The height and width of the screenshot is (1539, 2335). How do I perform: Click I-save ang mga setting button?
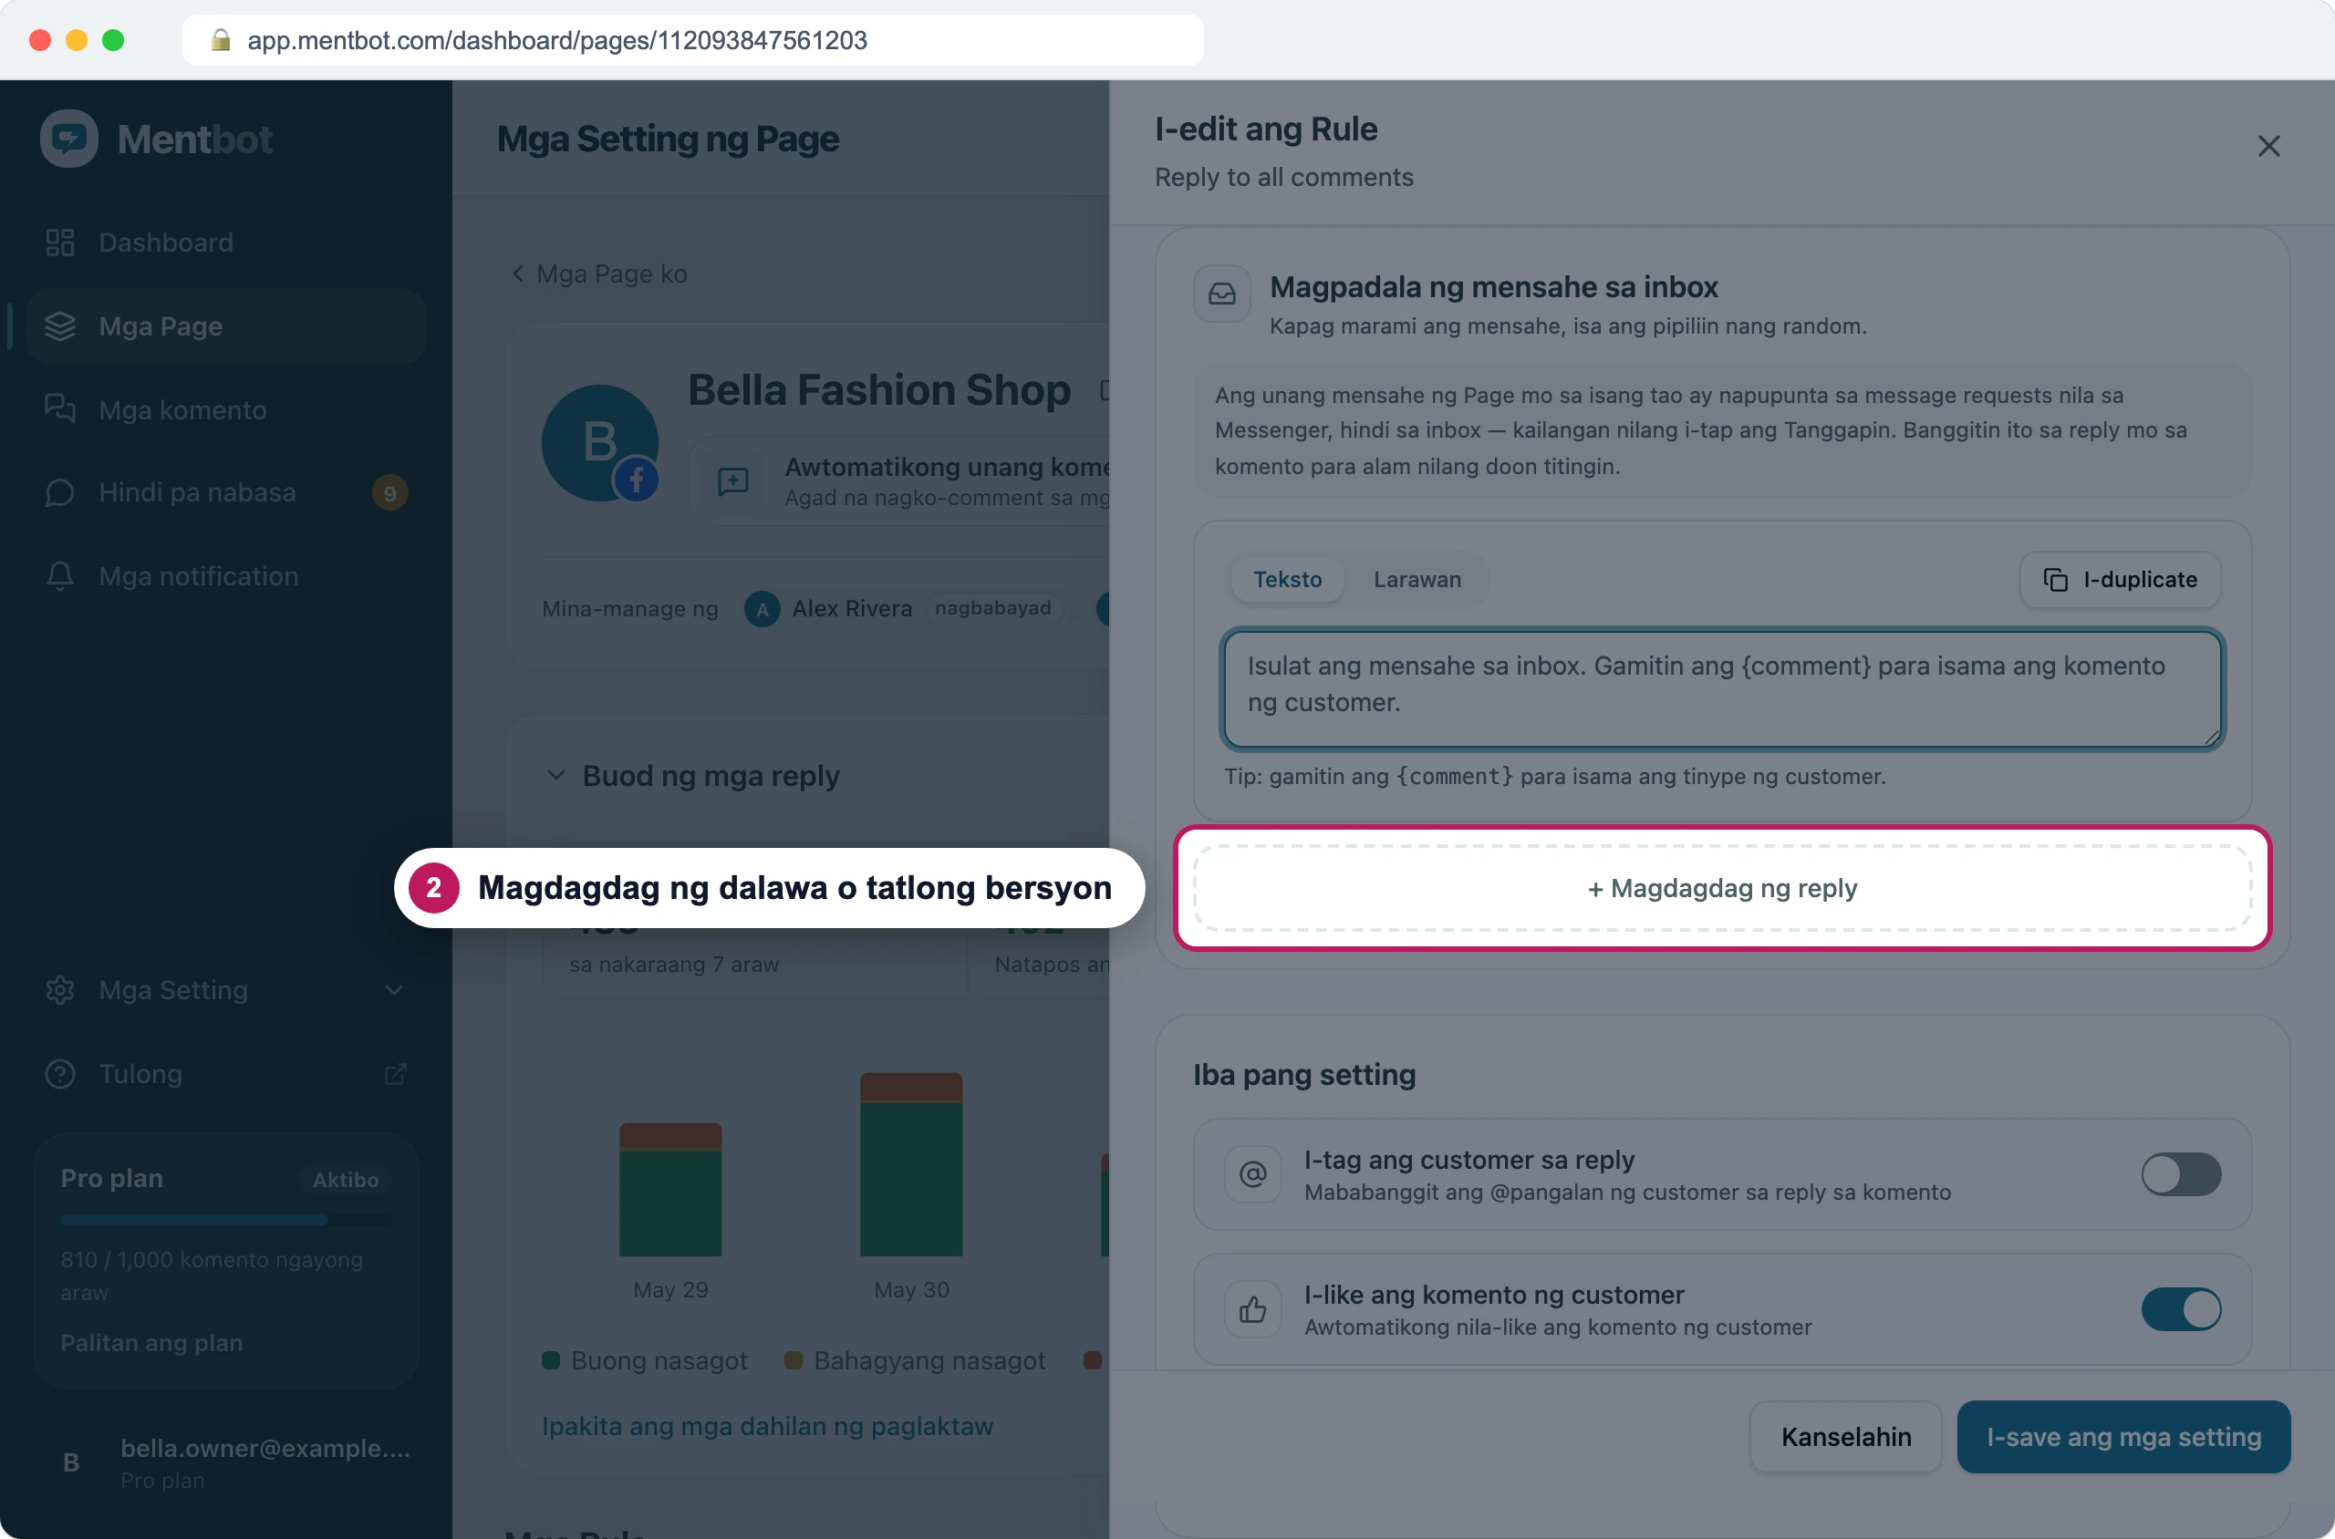(x=2122, y=1437)
